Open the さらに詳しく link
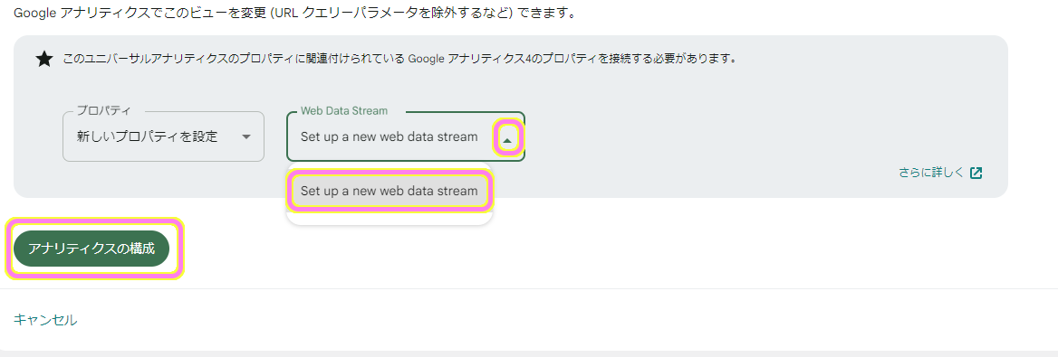Screen dimensions: 1058x357 (x=931, y=173)
